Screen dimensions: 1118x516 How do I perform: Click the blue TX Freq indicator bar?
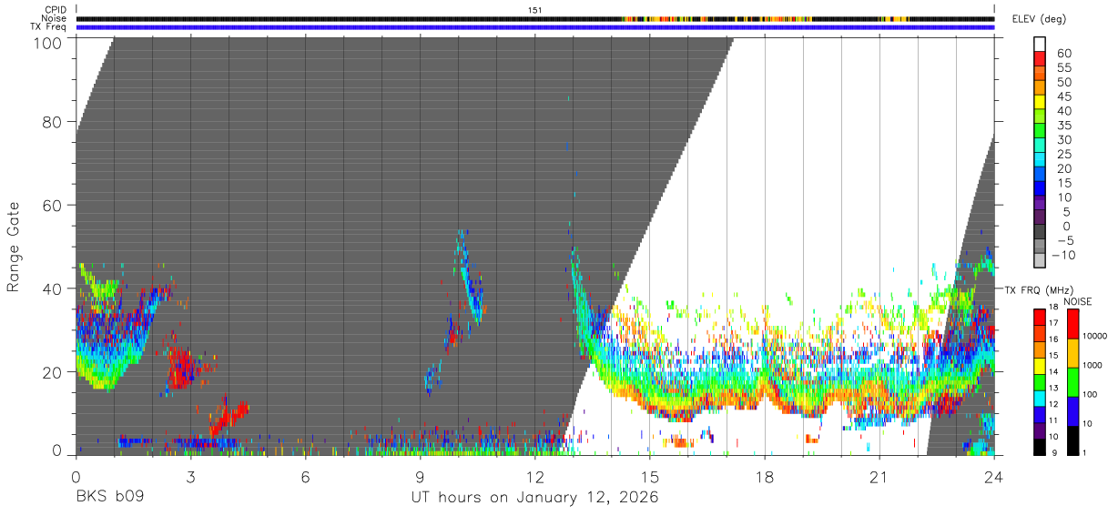point(535,26)
